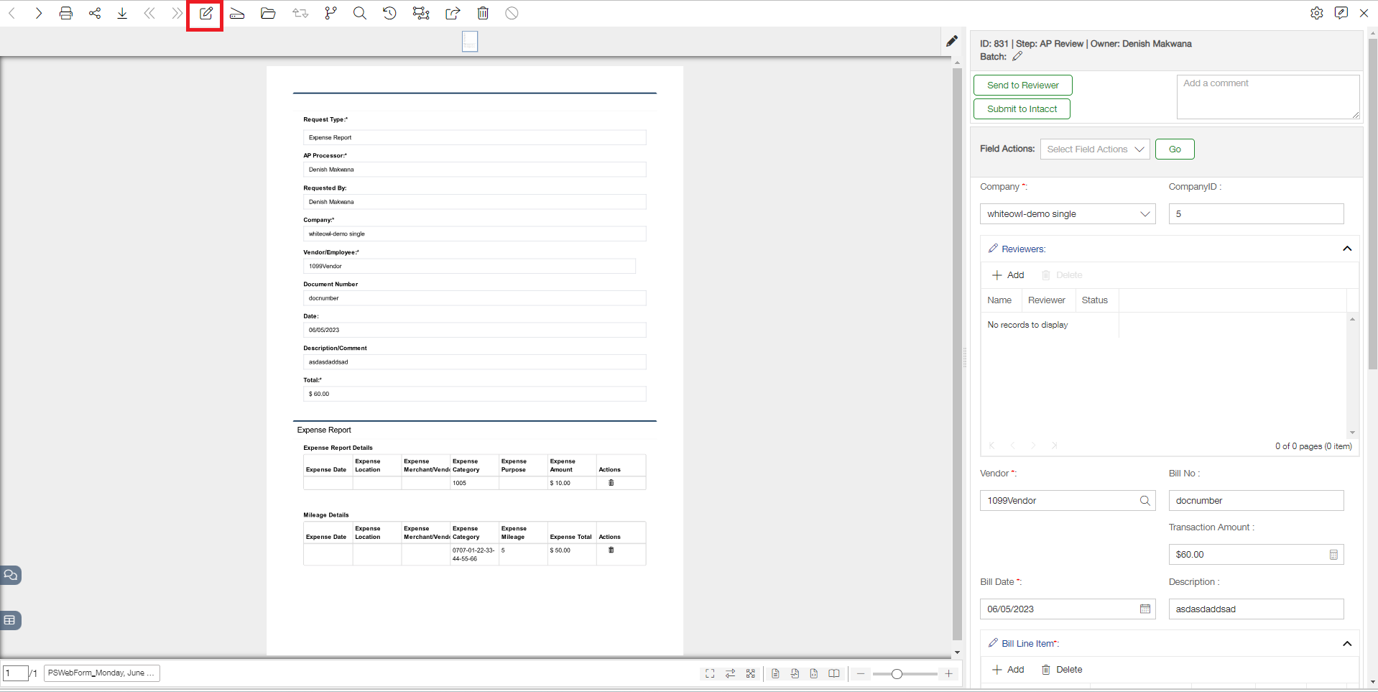Click the annotate pencil icon above the viewer
Screen dimensions: 1378x692
click(952, 41)
